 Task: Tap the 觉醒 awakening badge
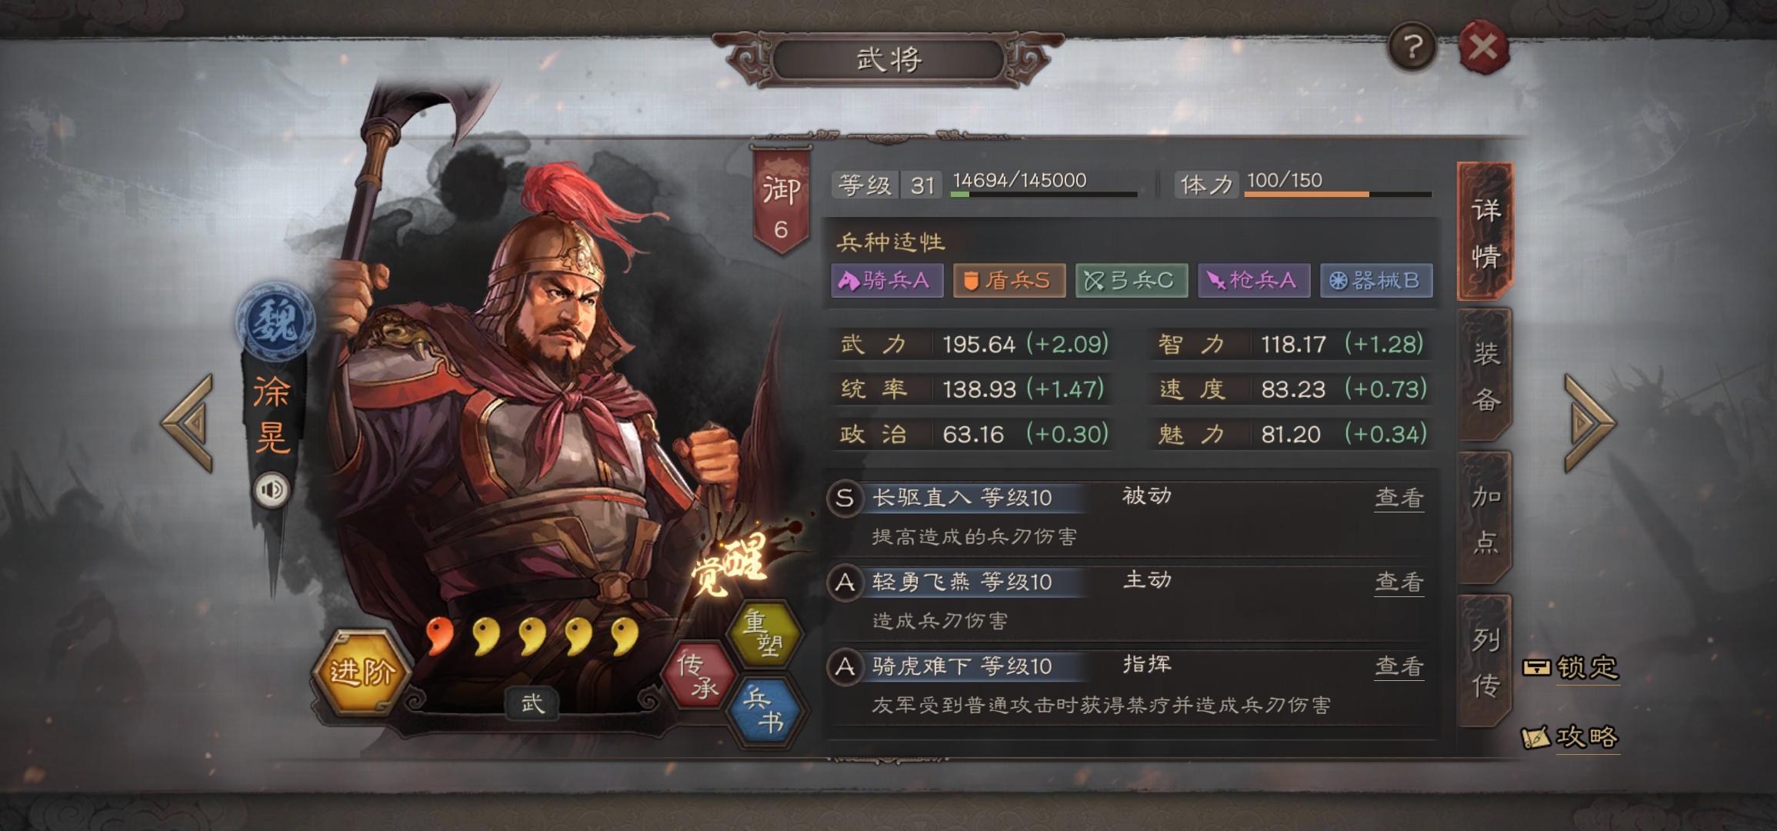pos(729,565)
